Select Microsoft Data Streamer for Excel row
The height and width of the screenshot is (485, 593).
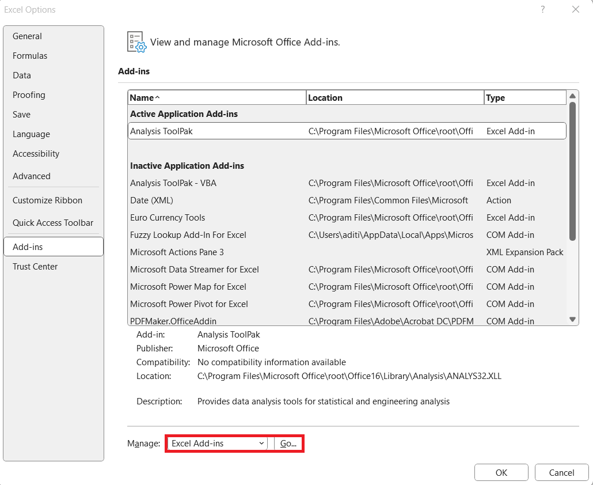pyautogui.click(x=347, y=270)
